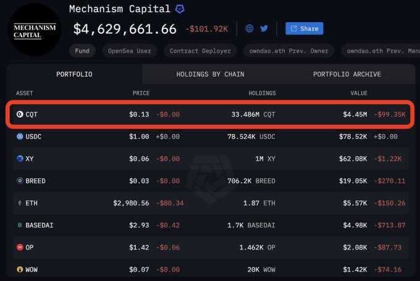Click the Fund tag

click(x=82, y=51)
